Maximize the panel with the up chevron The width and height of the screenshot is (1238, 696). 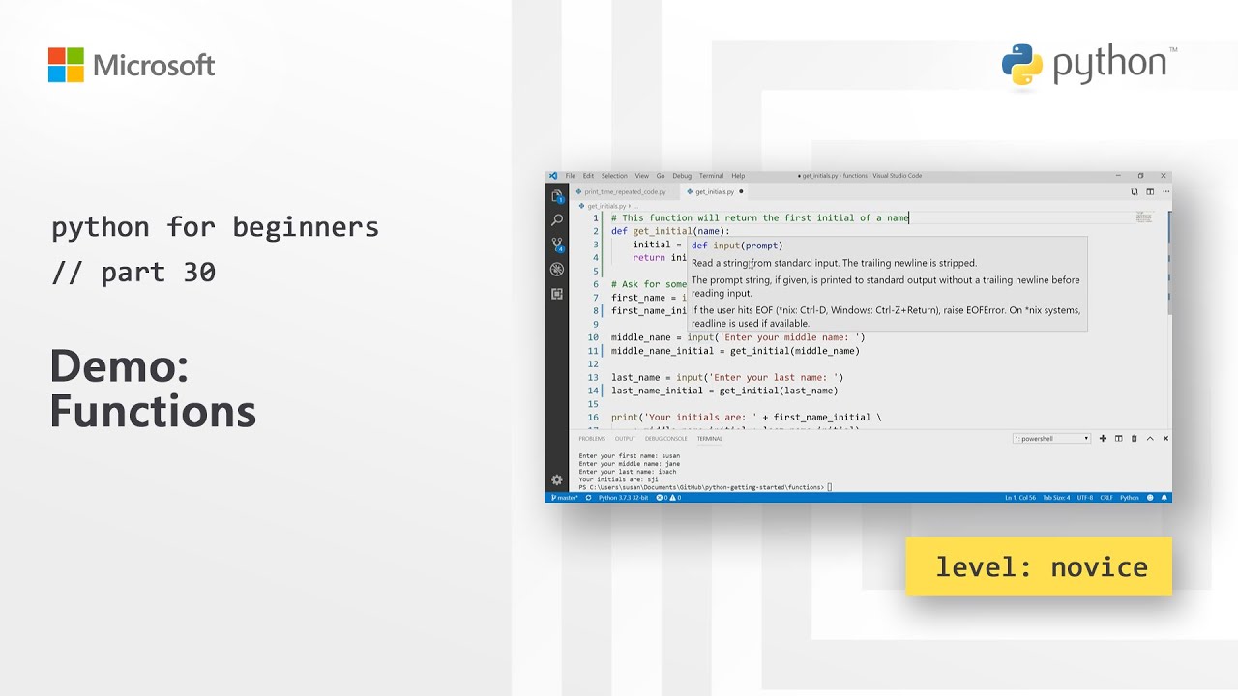click(1150, 438)
